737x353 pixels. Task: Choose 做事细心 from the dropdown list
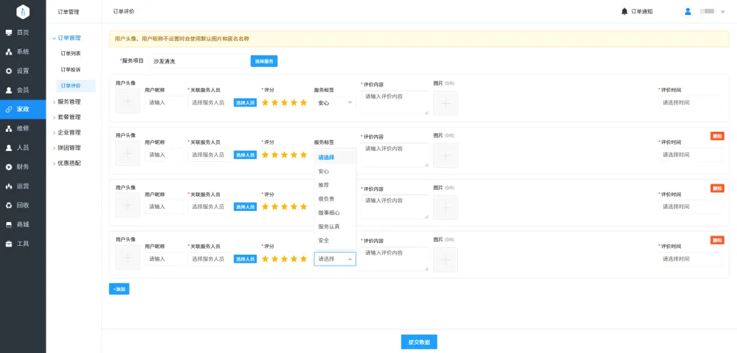[335, 213]
